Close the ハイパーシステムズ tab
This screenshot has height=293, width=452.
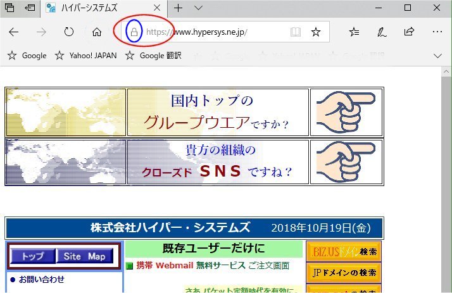click(x=157, y=8)
